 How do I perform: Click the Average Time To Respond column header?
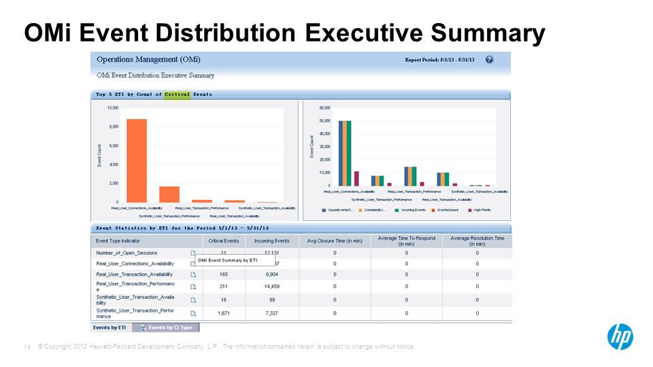(x=407, y=241)
